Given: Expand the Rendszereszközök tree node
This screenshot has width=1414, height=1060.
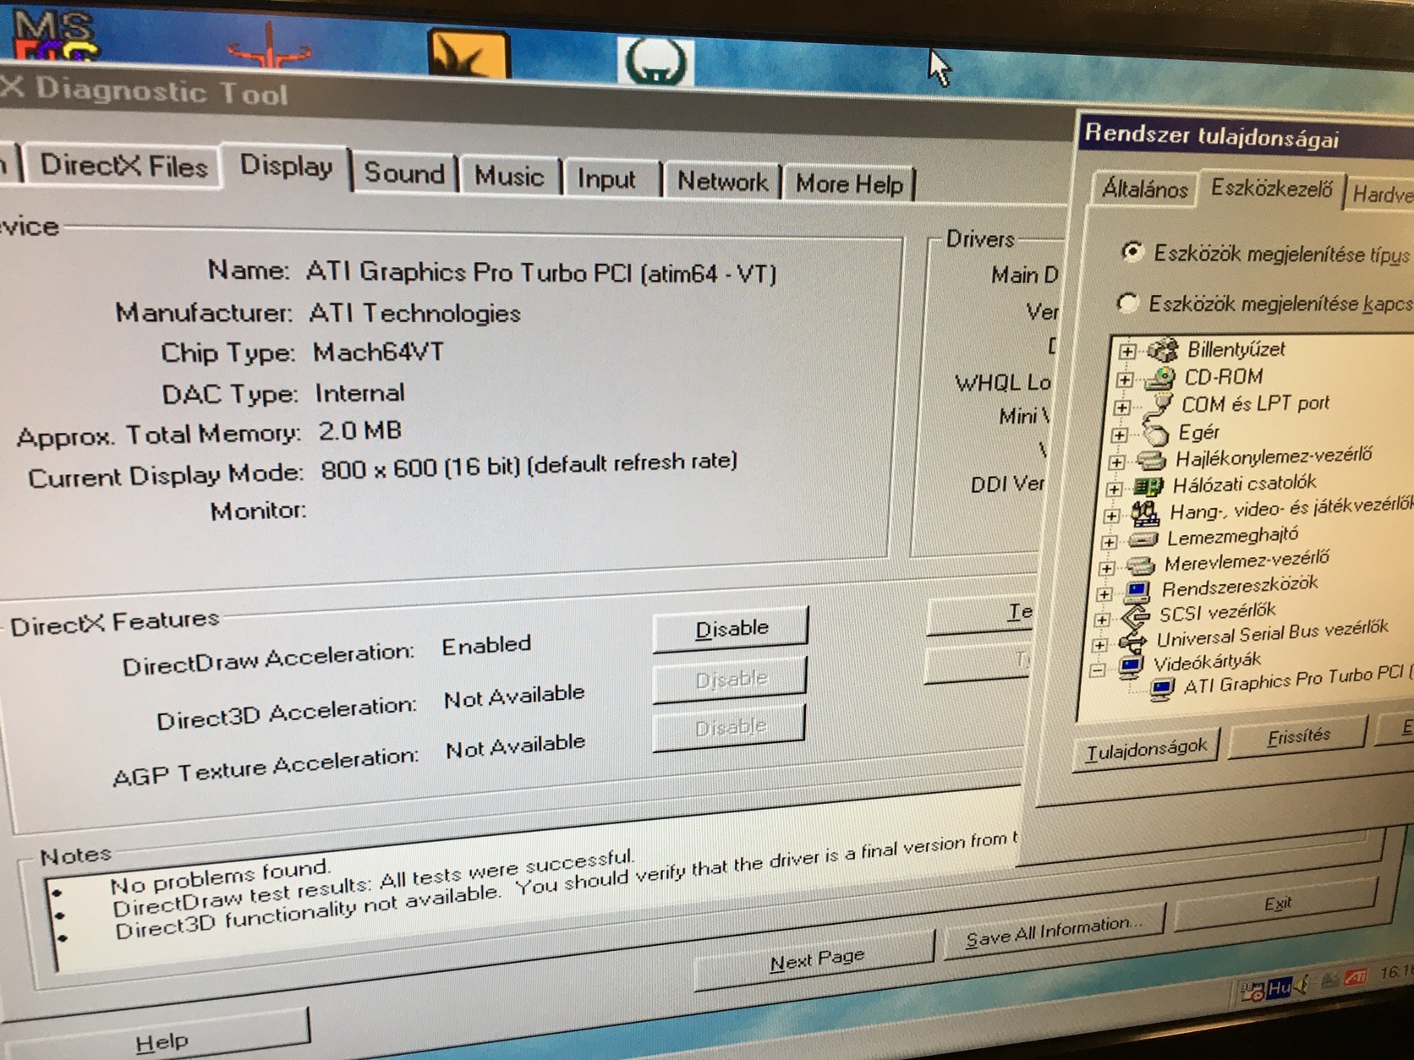Looking at the screenshot, I should pos(1104,594).
